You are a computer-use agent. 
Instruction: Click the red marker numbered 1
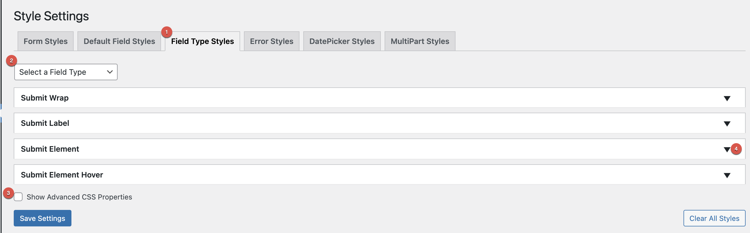tap(166, 33)
